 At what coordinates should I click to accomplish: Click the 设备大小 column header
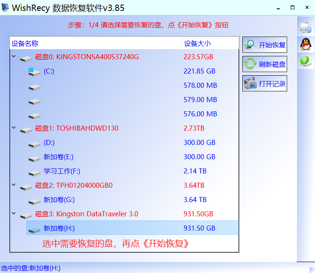210,43
